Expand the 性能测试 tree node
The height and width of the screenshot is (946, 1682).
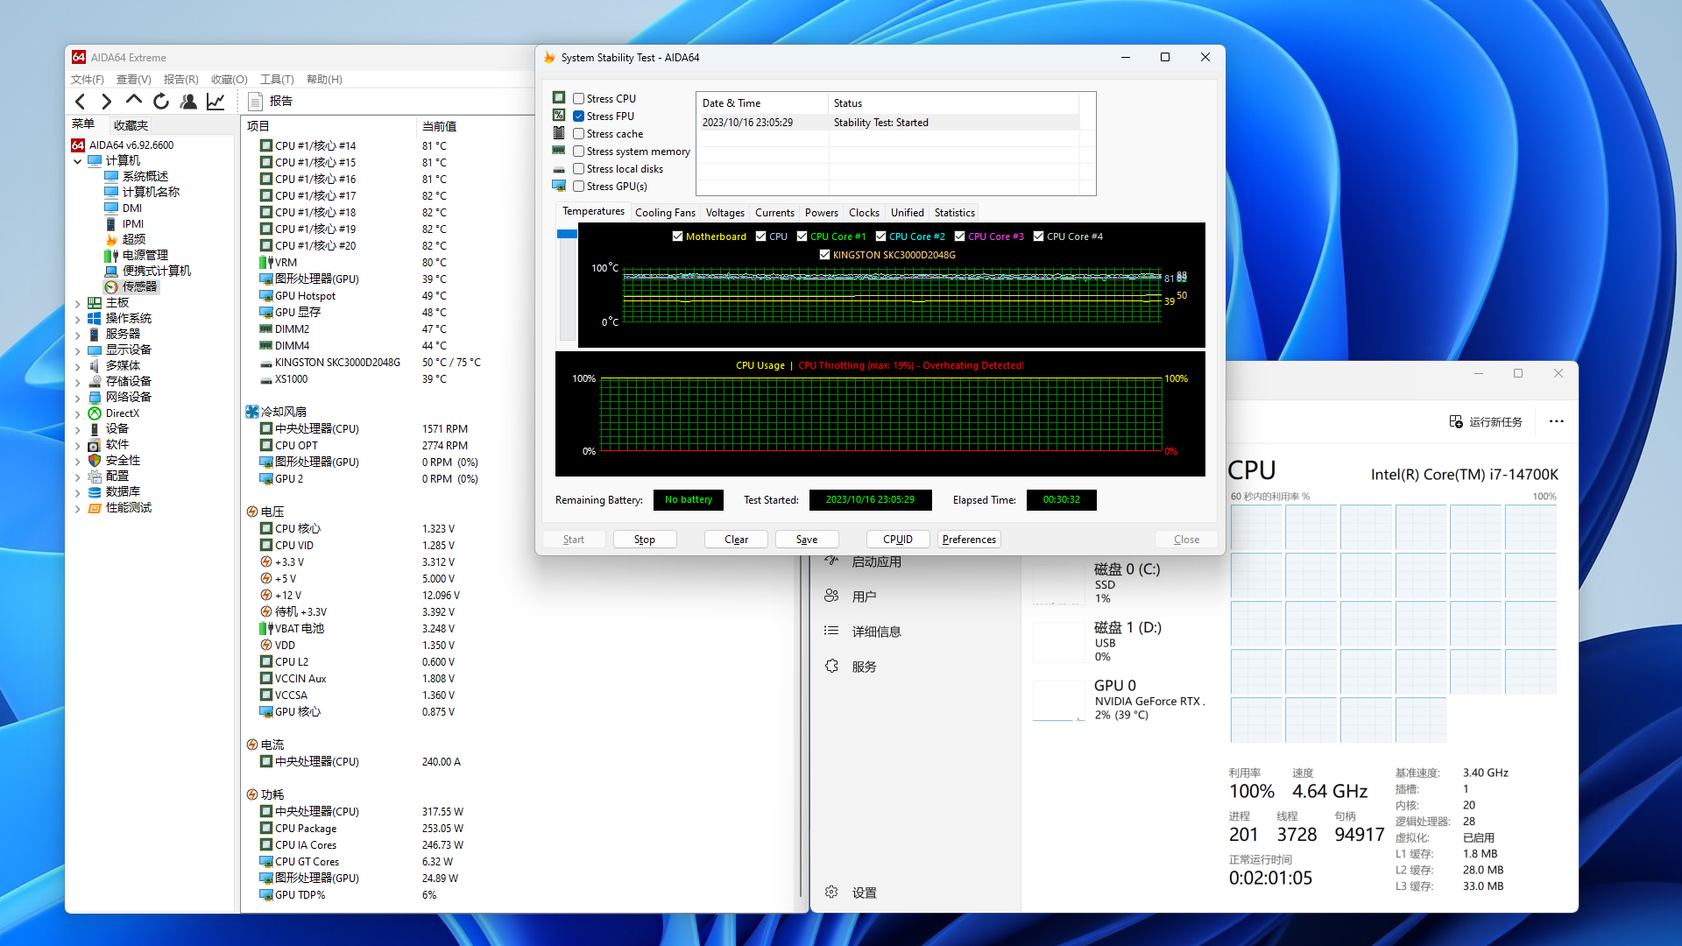[78, 508]
